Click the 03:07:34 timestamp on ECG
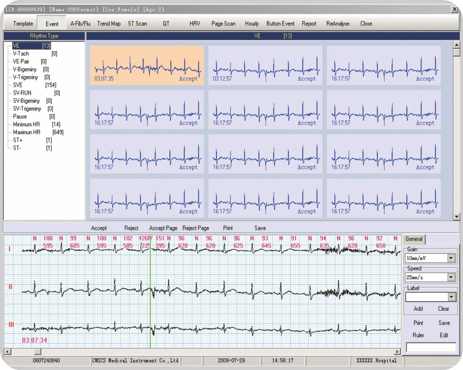Viewport: 463px width, 370px height. 34,340
